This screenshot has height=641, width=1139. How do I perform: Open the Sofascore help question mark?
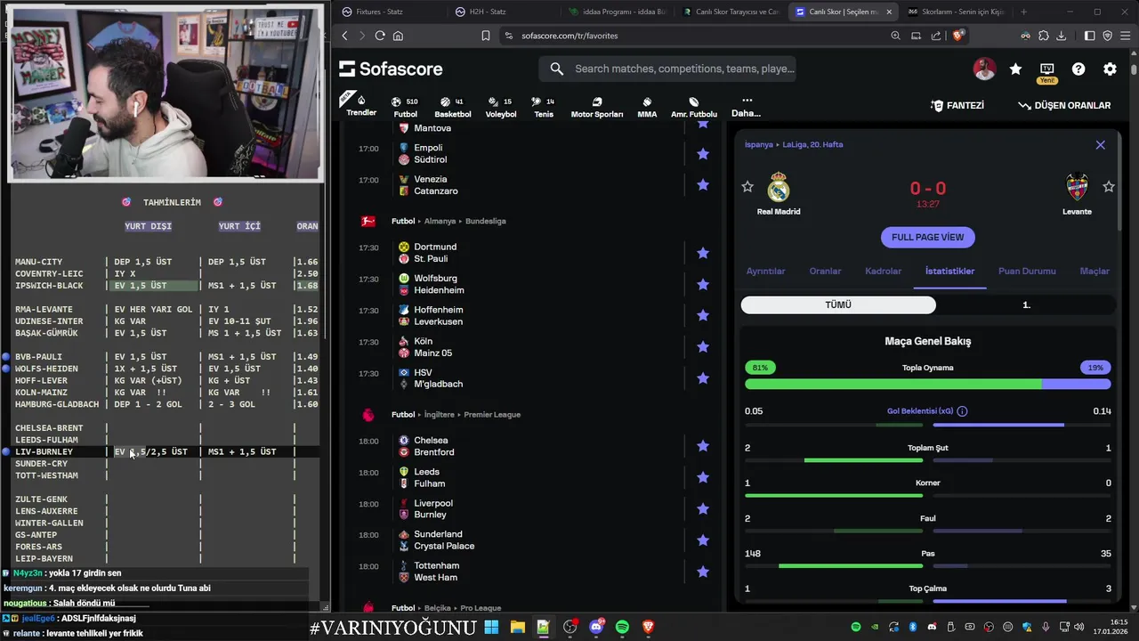[1078, 69]
